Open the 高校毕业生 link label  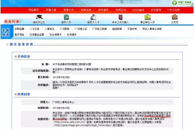tap(39, 22)
